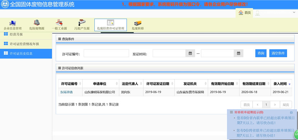Click the 首页 home icon
Viewport: 298px width, 140px height.
click(241, 13)
